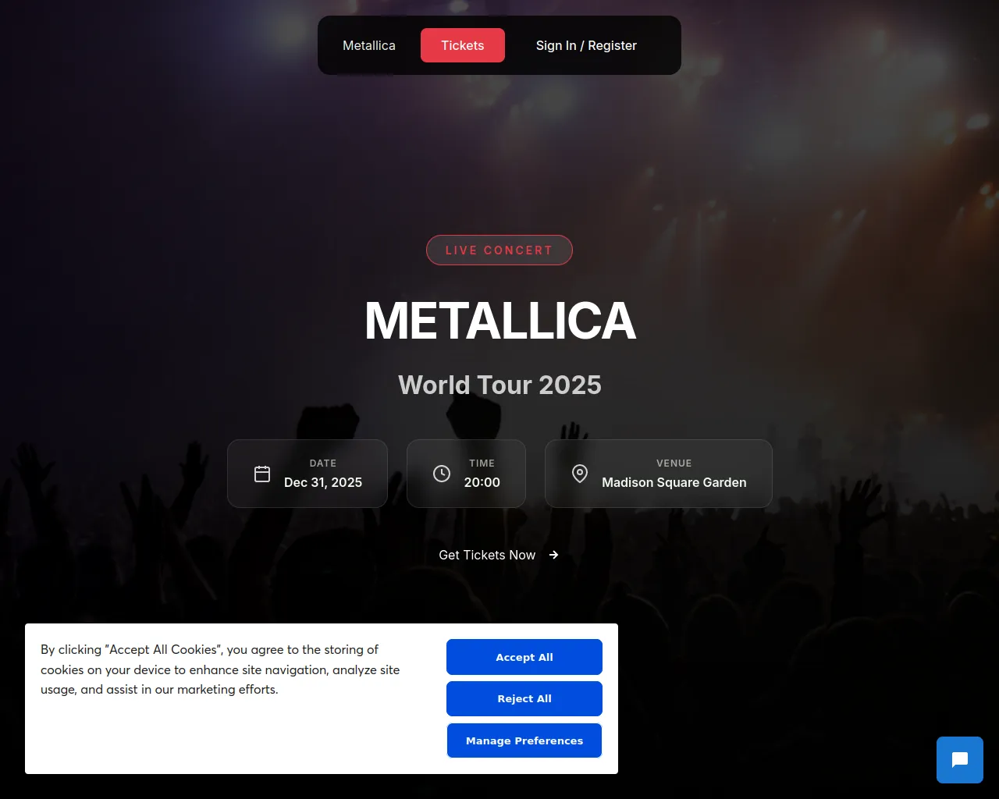This screenshot has width=999, height=799.
Task: Select the Tickets tab in navigation
Action: [x=463, y=45]
